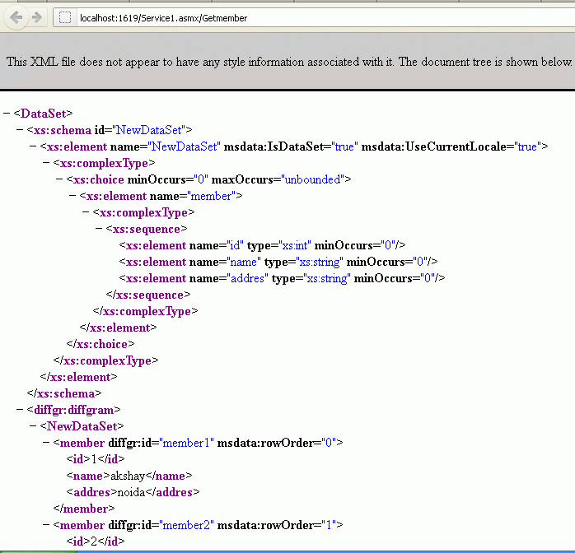Collapse the xs:schema id=NewDataSet node

click(x=20, y=130)
